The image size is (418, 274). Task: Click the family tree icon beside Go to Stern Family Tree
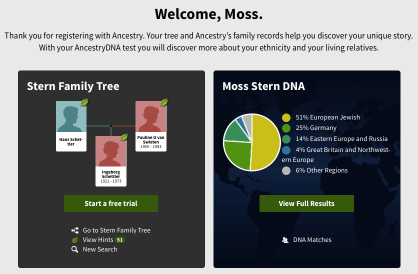coord(75,230)
